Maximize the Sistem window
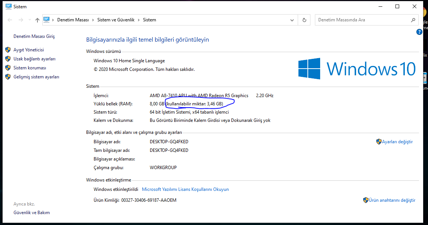428x225 pixels. click(x=397, y=6)
